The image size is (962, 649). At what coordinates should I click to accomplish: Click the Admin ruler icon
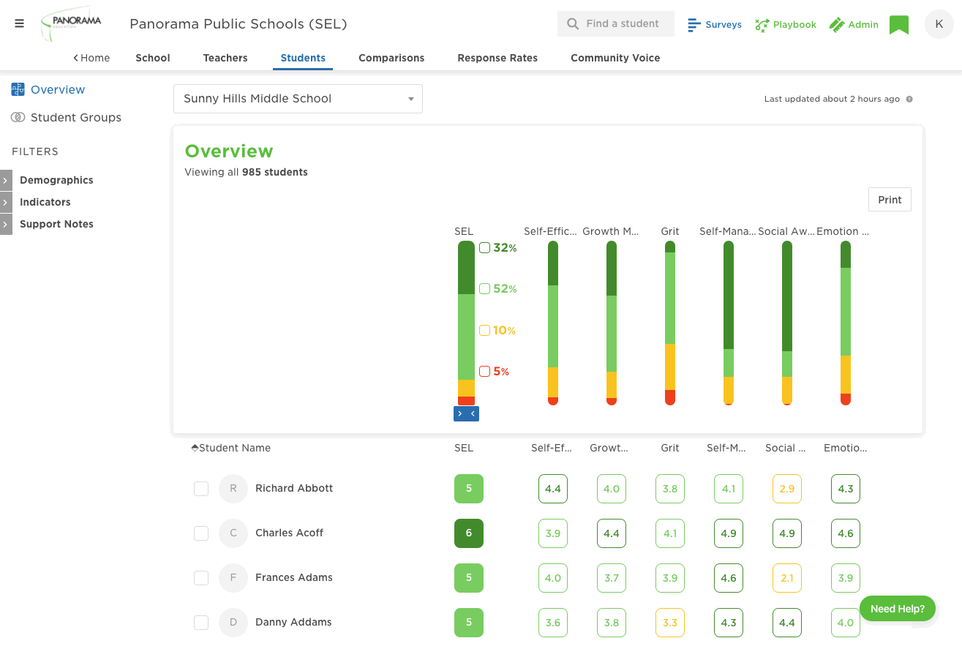click(837, 25)
